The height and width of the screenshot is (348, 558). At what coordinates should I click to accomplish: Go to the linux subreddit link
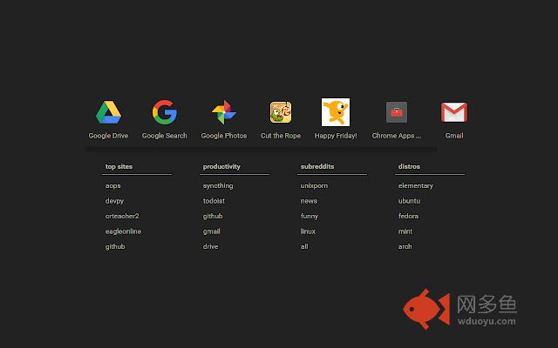(x=308, y=231)
